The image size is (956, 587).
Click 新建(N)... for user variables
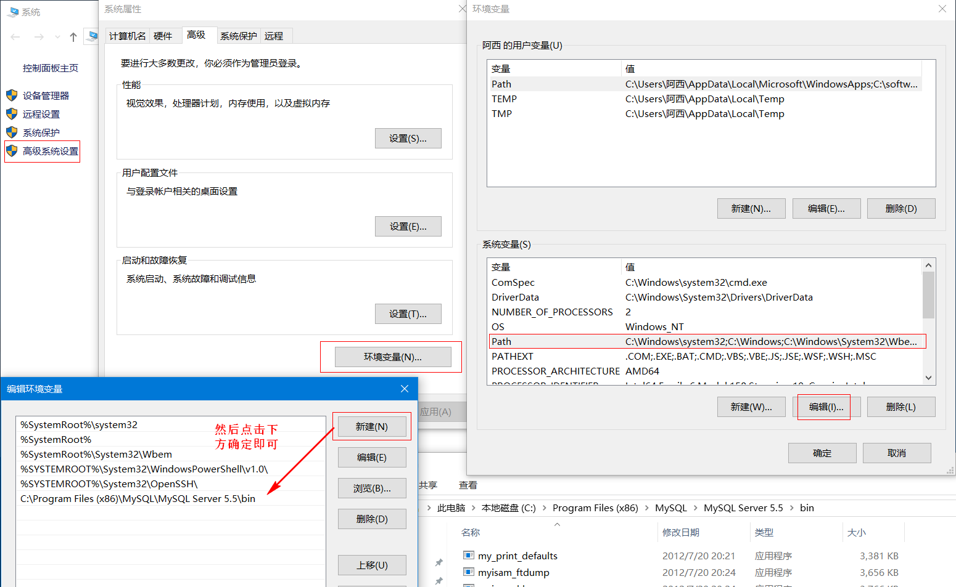point(751,209)
